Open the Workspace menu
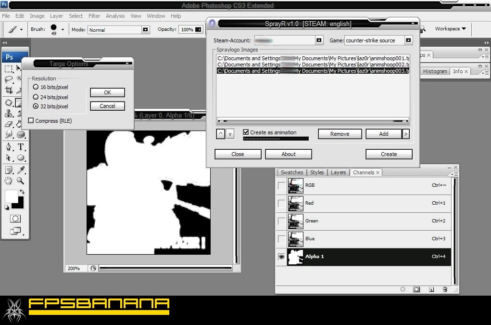This screenshot has width=491, height=325. point(450,28)
